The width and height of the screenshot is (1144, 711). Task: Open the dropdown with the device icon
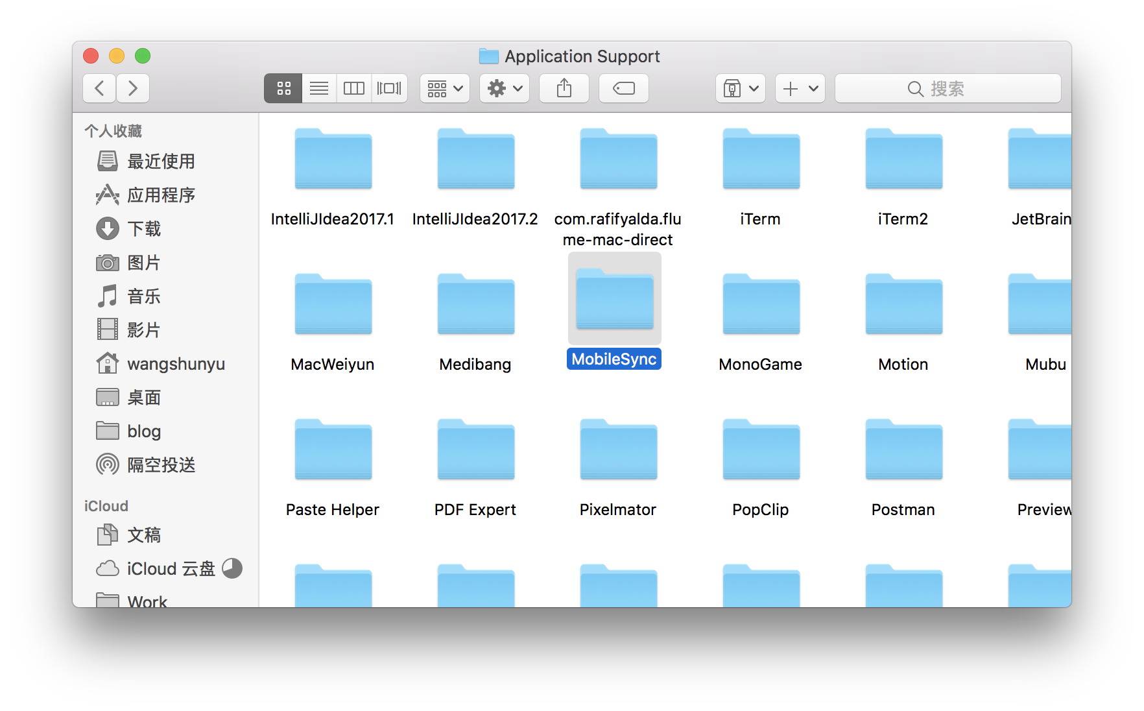(x=741, y=88)
